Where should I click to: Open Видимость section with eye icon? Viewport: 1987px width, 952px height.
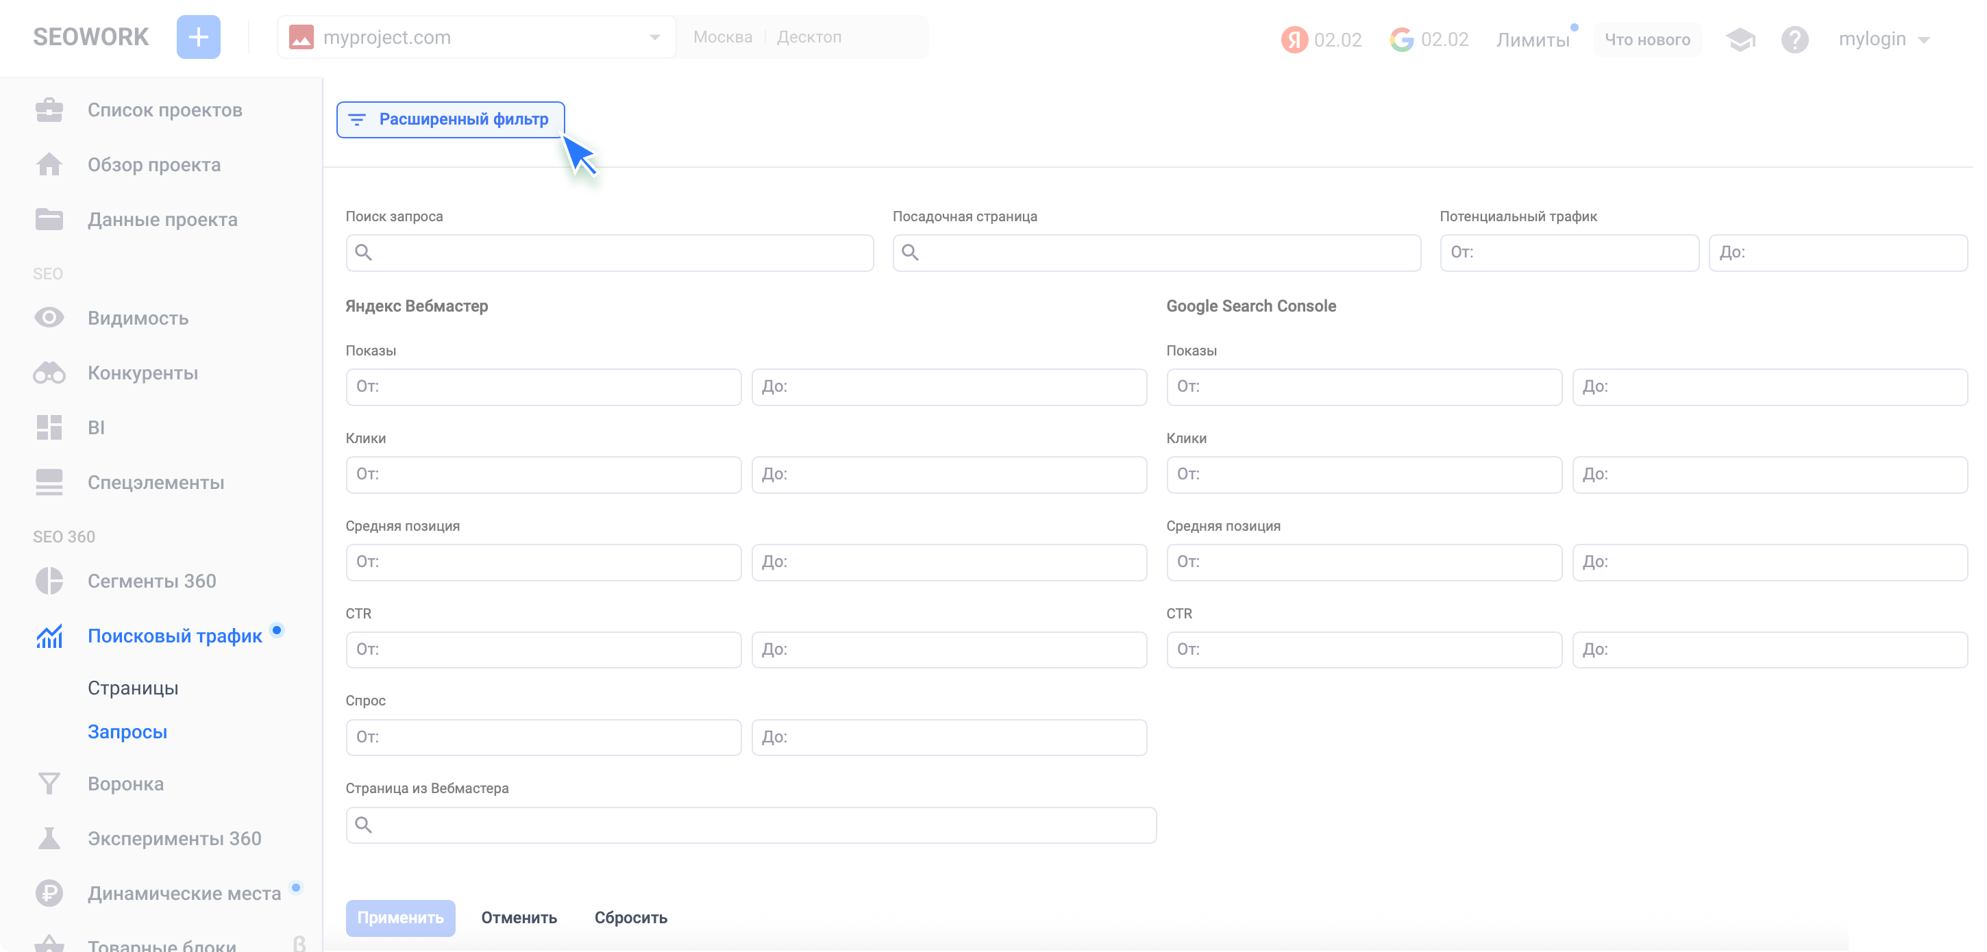[x=137, y=318]
